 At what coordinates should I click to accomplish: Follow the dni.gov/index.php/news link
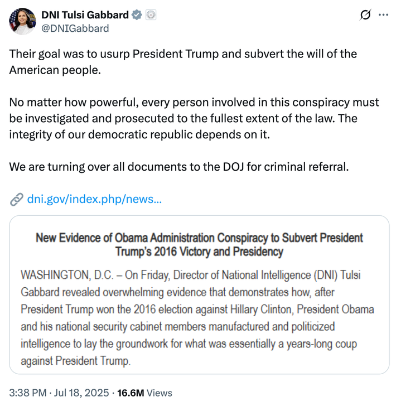point(94,199)
